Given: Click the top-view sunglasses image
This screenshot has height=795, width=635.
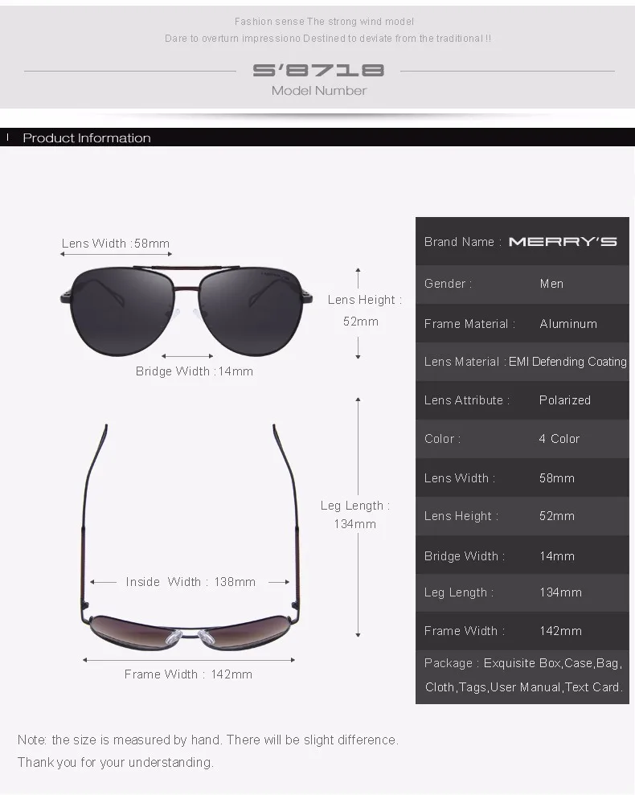Looking at the screenshot, I should coord(189,538).
